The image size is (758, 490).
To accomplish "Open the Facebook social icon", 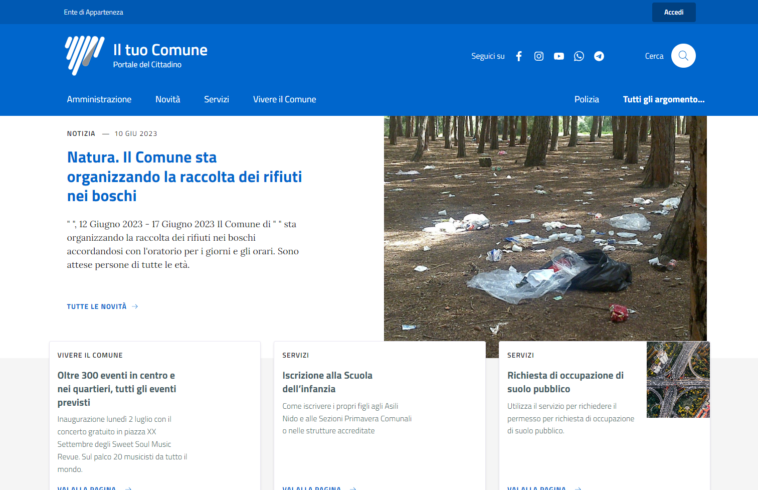I will [519, 56].
